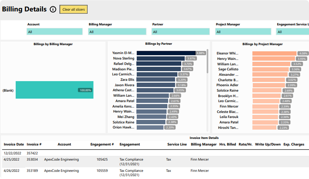
Task: Click Nova Sterling bar in Billings by Partner
Action: (x=160, y=59)
